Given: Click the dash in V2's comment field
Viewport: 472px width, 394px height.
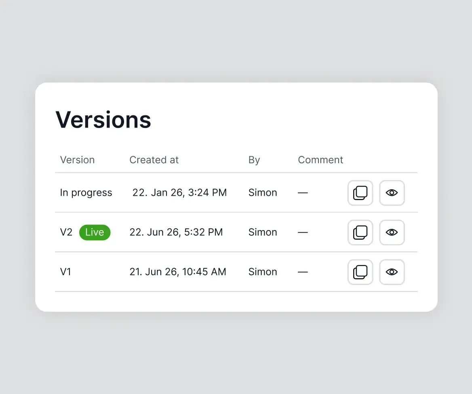Looking at the screenshot, I should click(303, 233).
